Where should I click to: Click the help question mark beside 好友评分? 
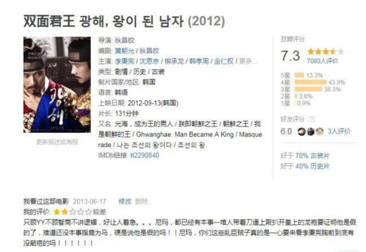coord(312,119)
